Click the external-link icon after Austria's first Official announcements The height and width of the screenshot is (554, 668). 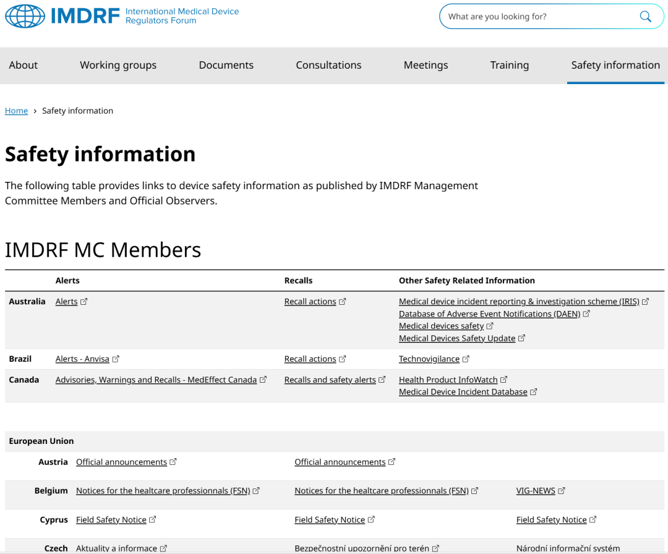point(173,462)
